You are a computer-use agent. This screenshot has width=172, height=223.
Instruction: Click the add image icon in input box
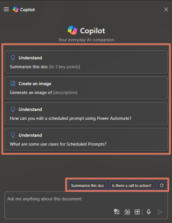[x=117, y=212]
